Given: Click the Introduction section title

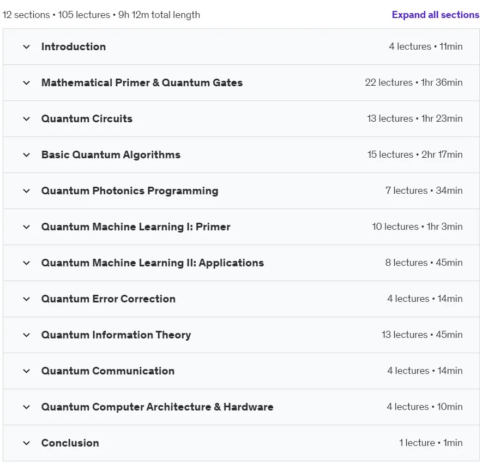Looking at the screenshot, I should coord(74,47).
